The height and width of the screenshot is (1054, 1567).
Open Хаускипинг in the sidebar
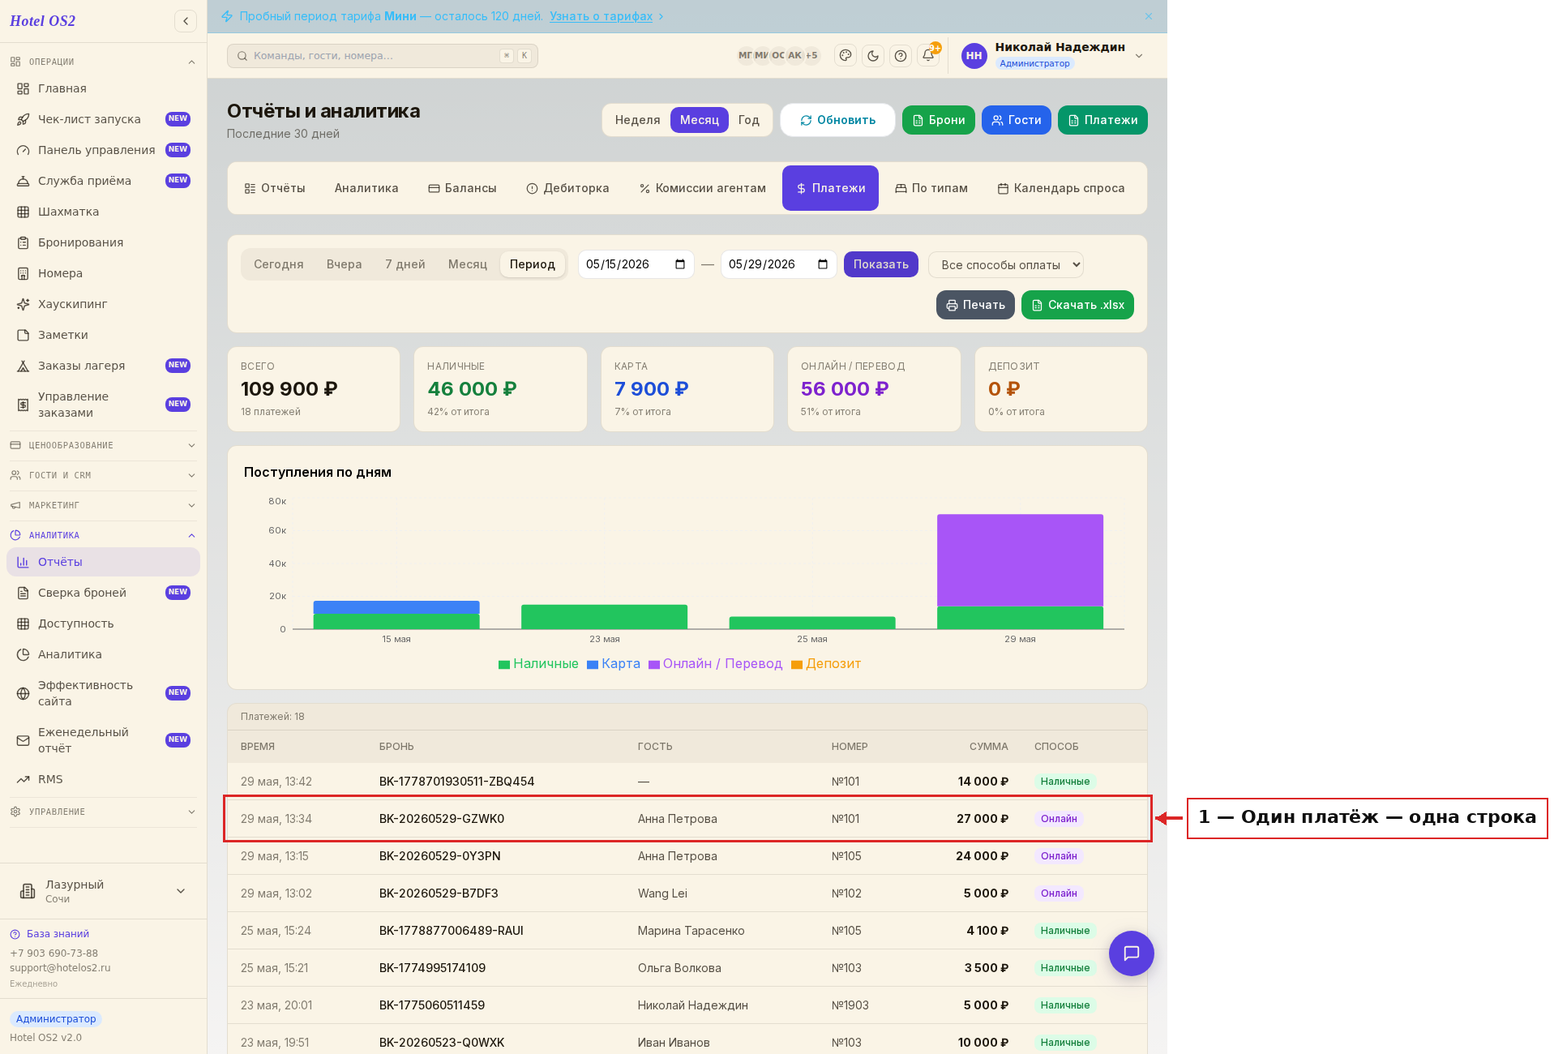[103, 304]
